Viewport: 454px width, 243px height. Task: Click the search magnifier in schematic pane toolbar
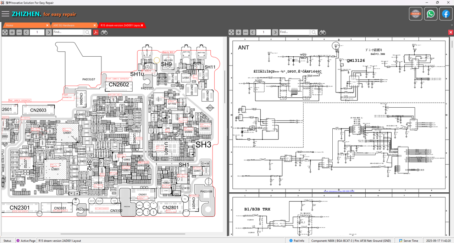[x=314, y=32]
